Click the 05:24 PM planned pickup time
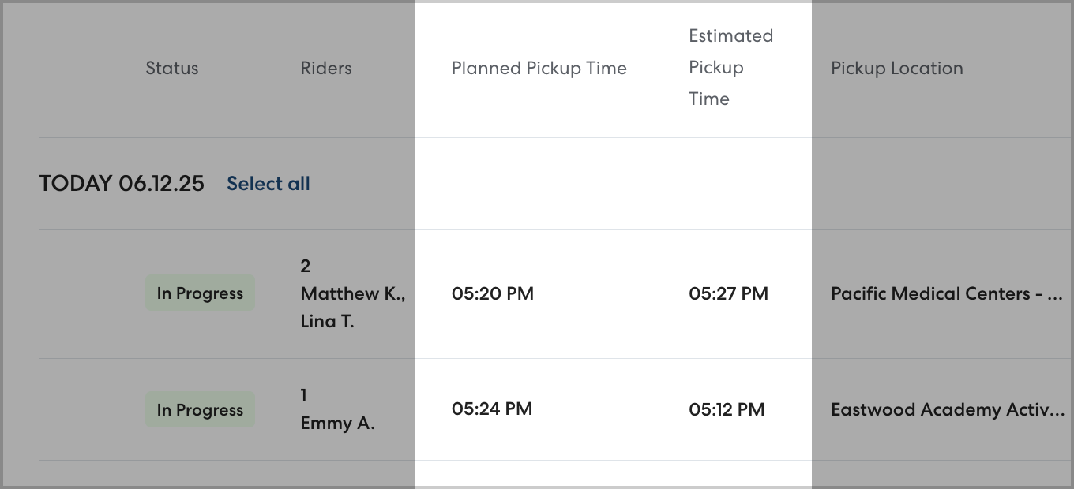The image size is (1074, 489). [x=492, y=409]
